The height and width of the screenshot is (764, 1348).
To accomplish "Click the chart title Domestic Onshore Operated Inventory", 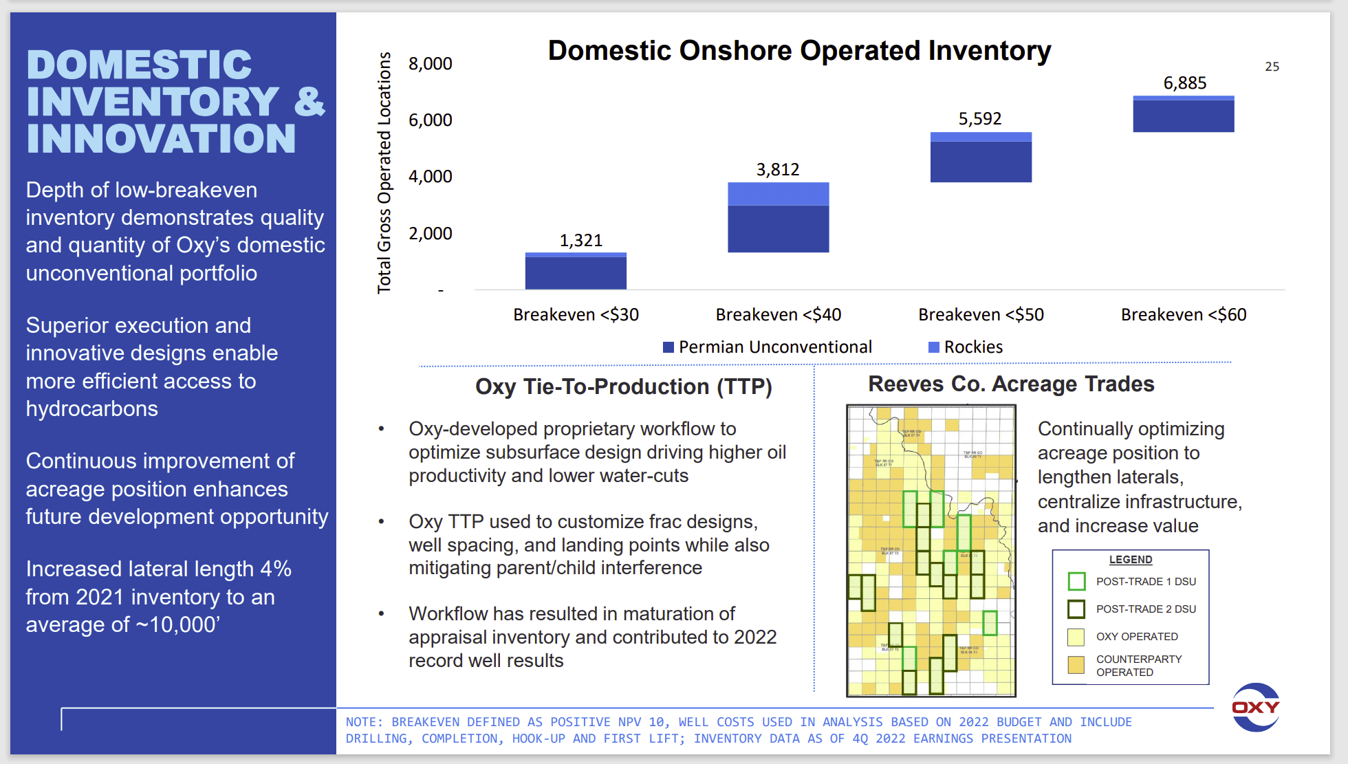I will pyautogui.click(x=799, y=51).
